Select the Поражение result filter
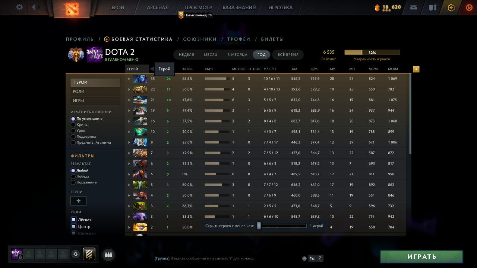The height and width of the screenshot is (268, 477). 73,182
